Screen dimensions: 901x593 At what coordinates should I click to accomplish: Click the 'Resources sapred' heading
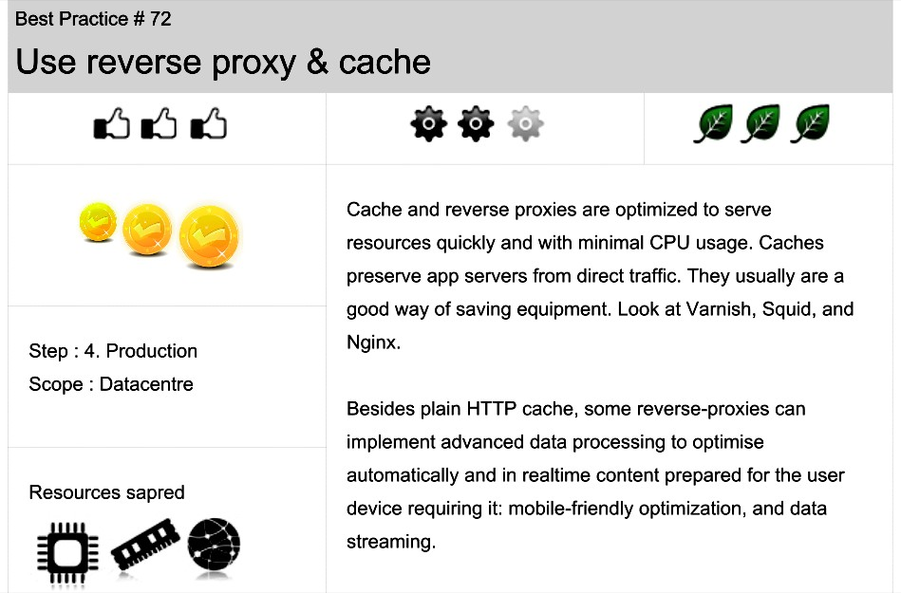point(107,492)
